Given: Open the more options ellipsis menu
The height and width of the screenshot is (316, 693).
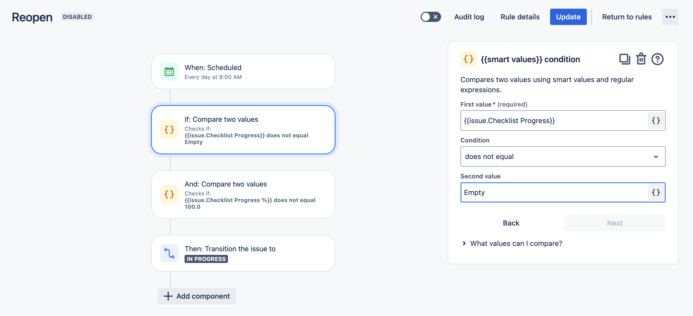Looking at the screenshot, I should tap(670, 17).
